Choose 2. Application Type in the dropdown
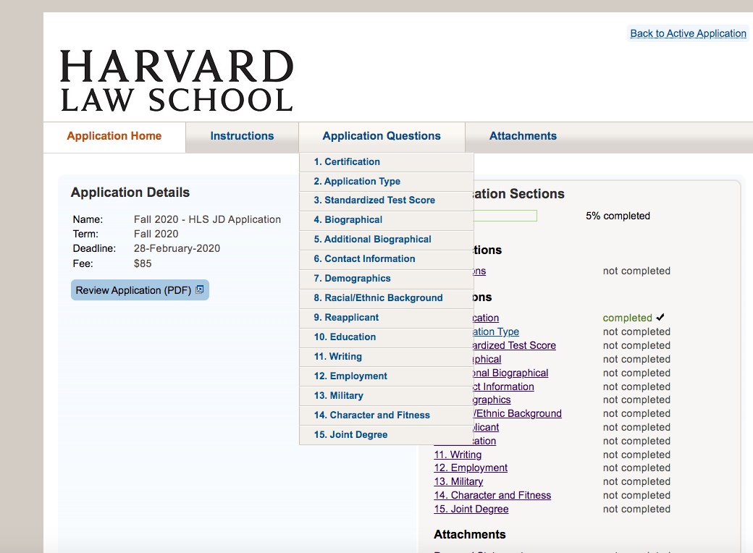Screen dimensions: 753x553 pyautogui.click(x=386, y=182)
